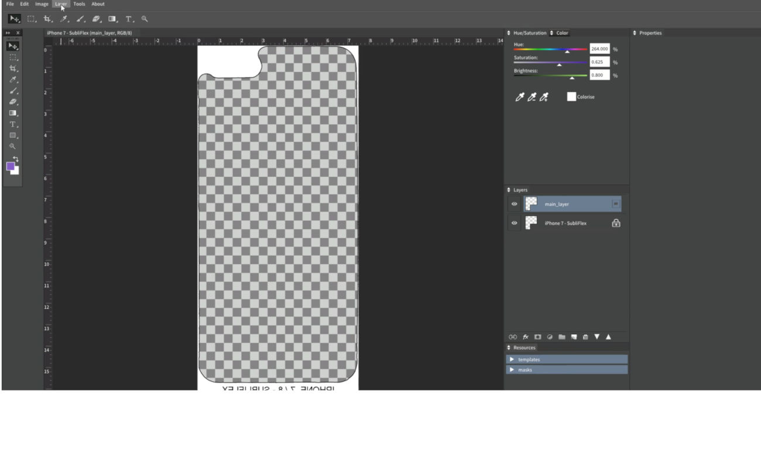Select the Move tool in the left toolbox

pyautogui.click(x=13, y=46)
